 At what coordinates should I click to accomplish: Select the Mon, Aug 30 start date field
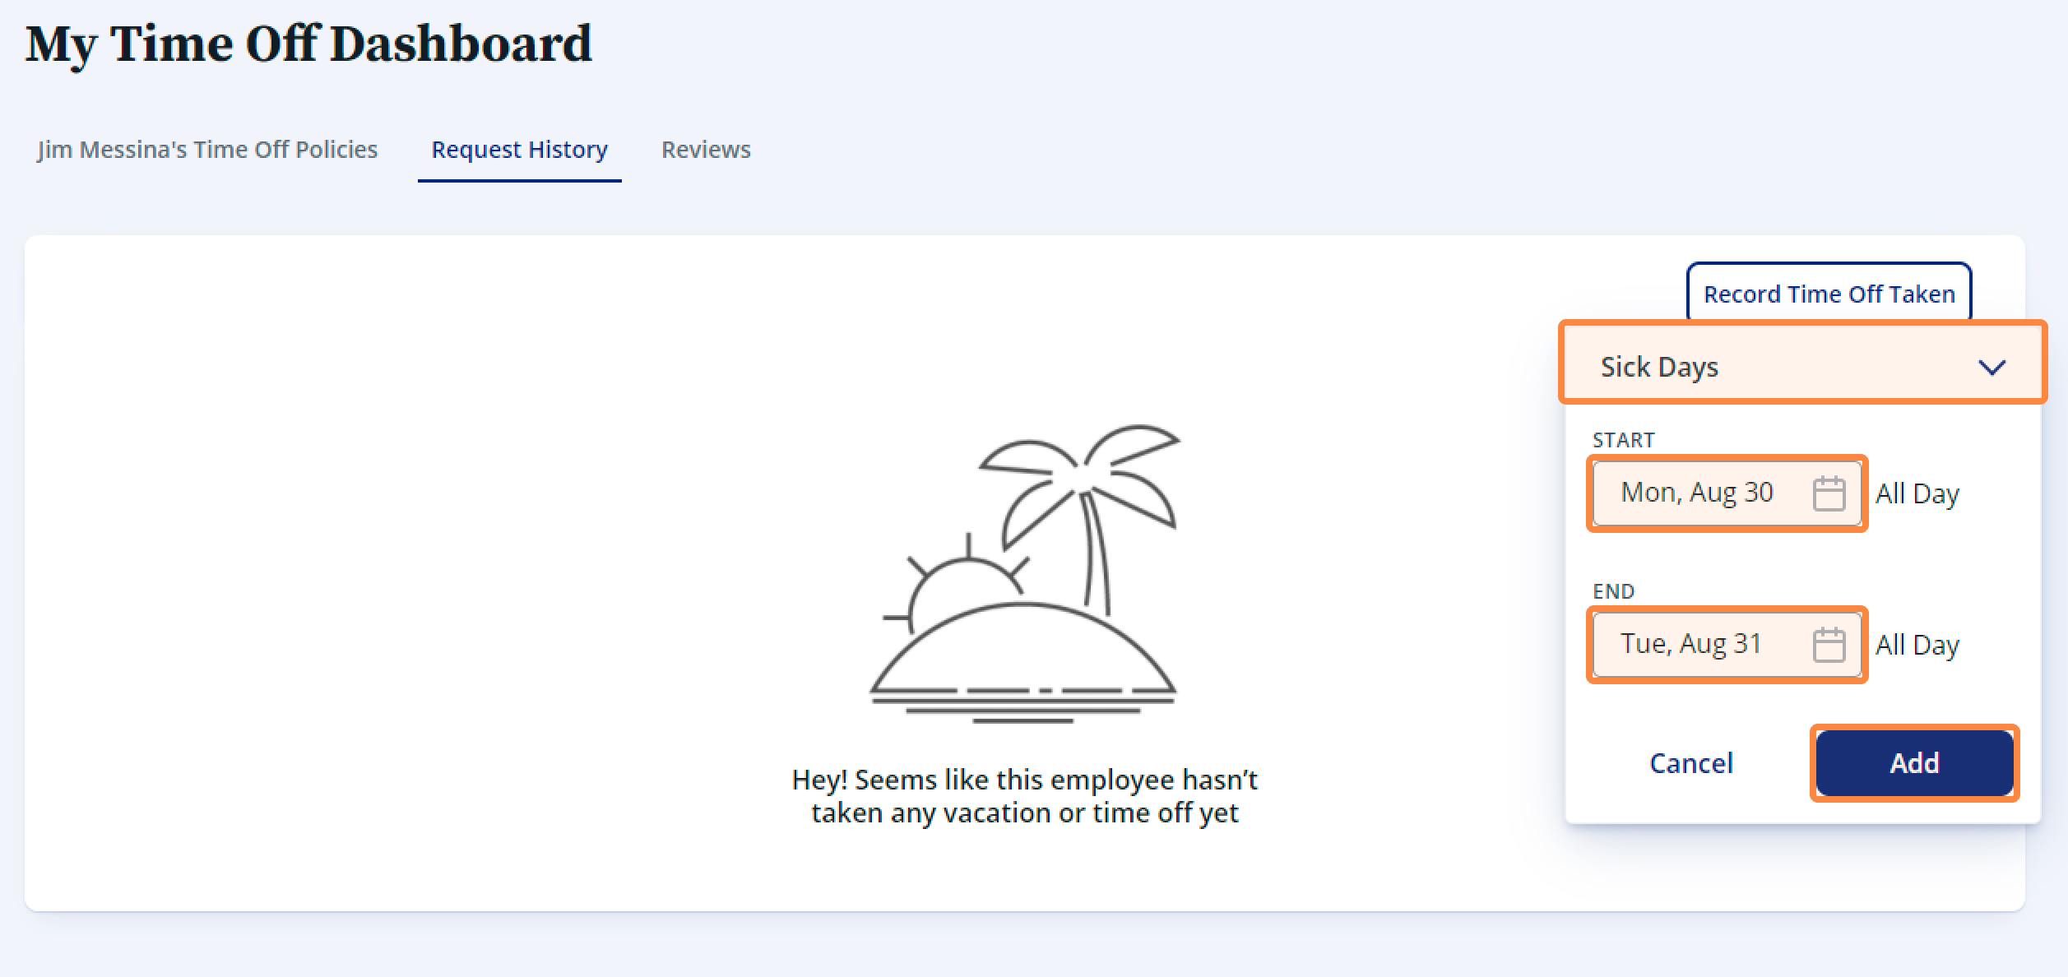(x=1727, y=493)
